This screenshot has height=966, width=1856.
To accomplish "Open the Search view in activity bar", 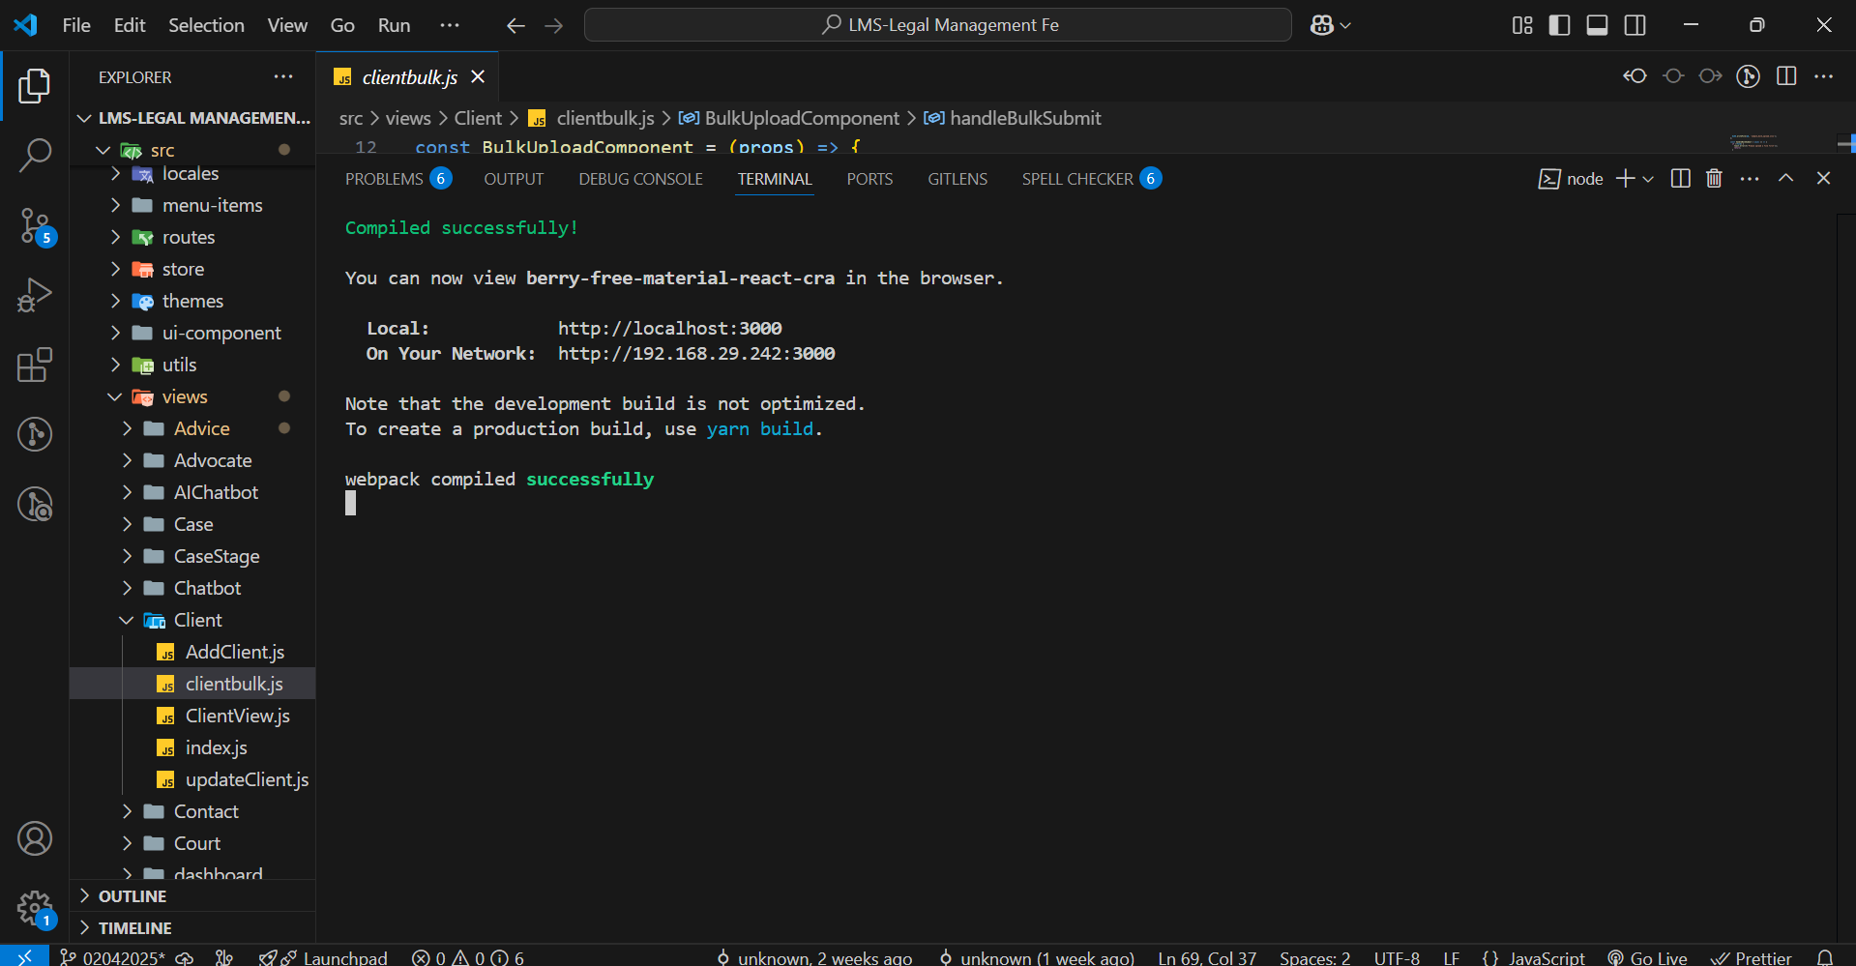I will point(35,155).
